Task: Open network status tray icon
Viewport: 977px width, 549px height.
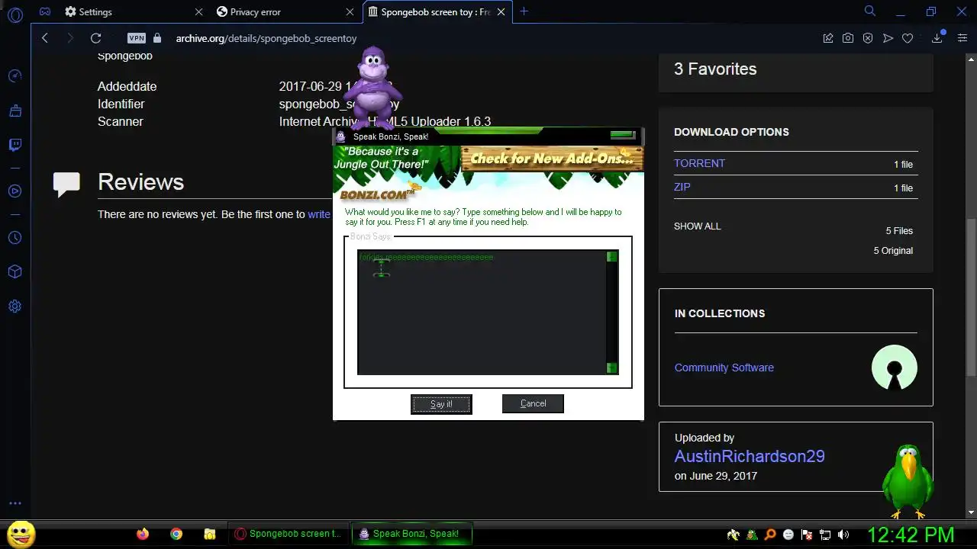Action: click(x=825, y=535)
